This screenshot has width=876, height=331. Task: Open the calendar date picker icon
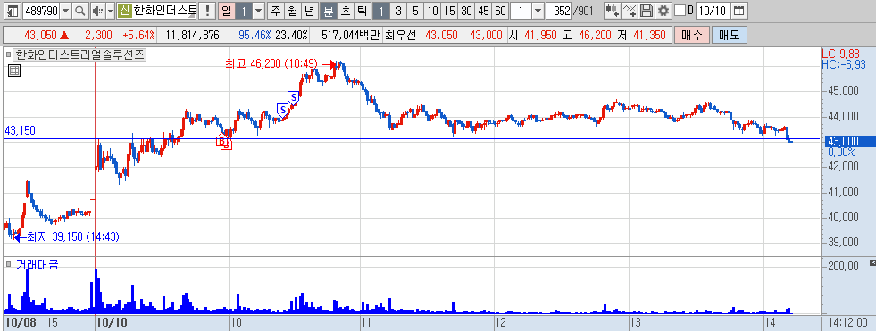(738, 10)
